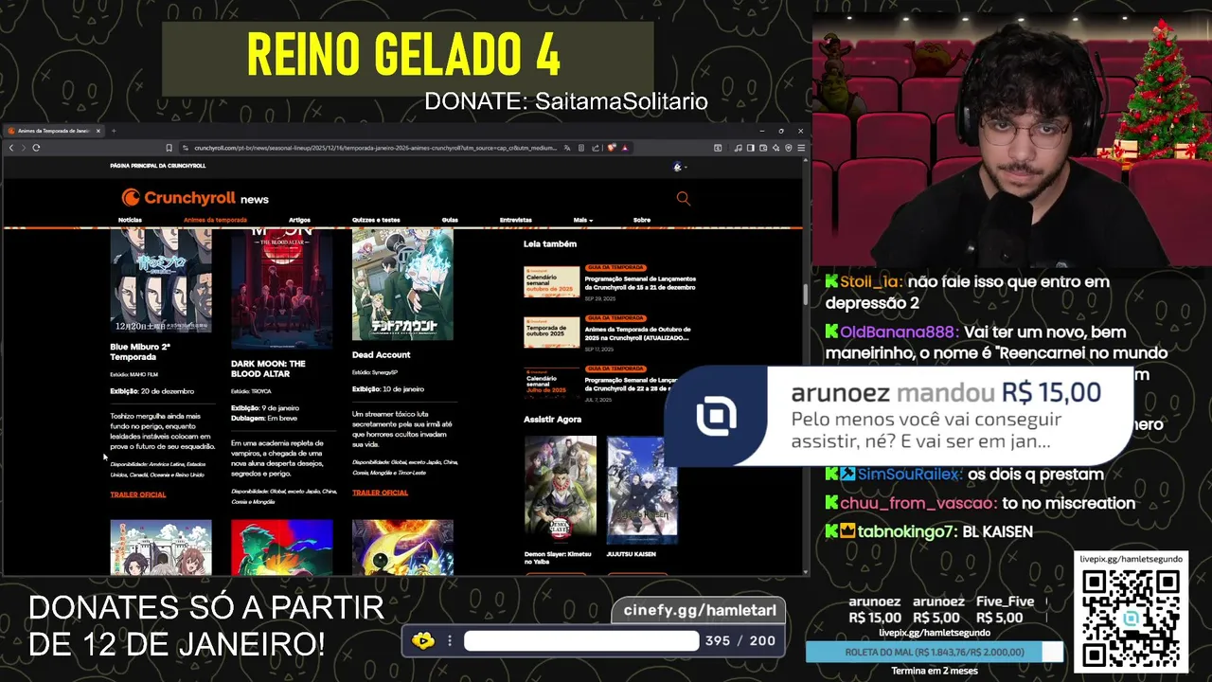1212x682 pixels.
Task: Open Programação Semanal 15 a 21 de dezembro article
Action: 640,282
